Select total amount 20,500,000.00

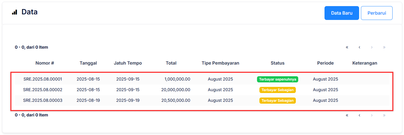tap(176, 100)
